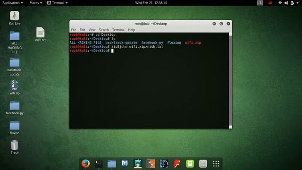
Task: Close the terminal window
Action: (228, 24)
